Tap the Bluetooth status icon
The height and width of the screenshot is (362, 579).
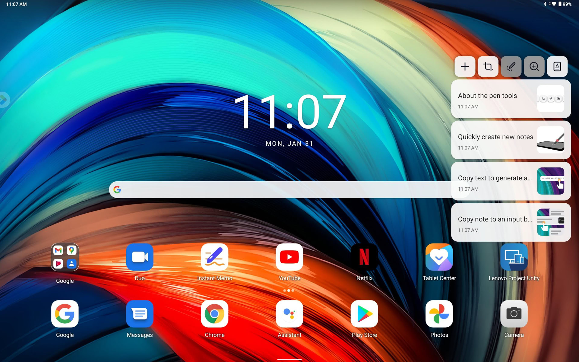[x=545, y=4]
